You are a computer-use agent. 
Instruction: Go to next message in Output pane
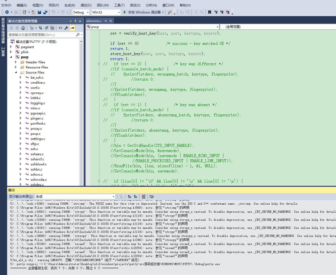(135, 197)
